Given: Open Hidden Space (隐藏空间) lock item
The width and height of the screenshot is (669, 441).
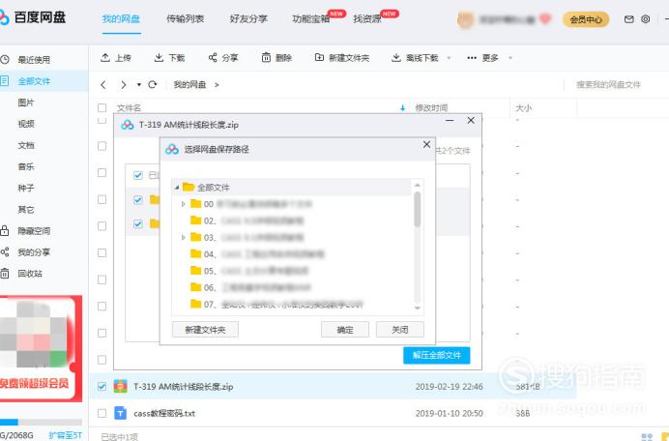Looking at the screenshot, I should tap(26, 231).
